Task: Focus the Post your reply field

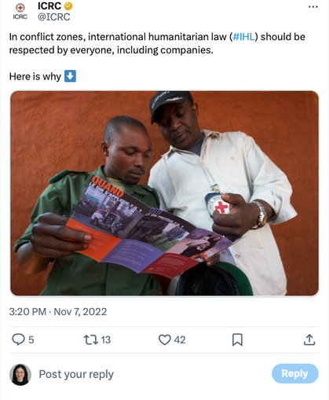Action: (152, 374)
